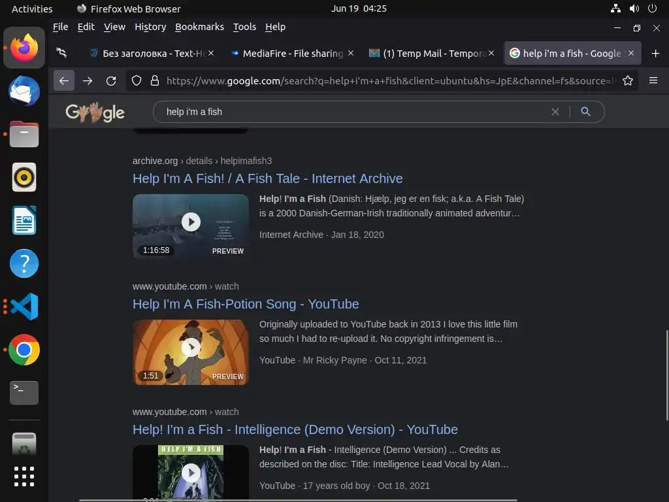Open the power menu in top bar
Viewport: 669px width, 502px height.
[653, 8]
